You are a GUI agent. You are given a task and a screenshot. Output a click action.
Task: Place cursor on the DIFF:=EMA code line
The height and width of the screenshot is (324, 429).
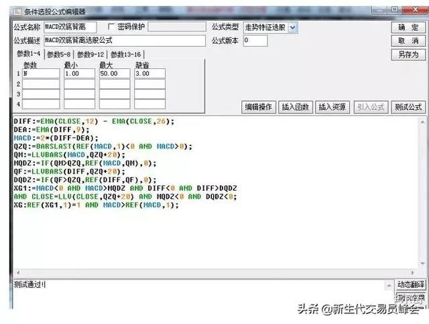pos(94,121)
